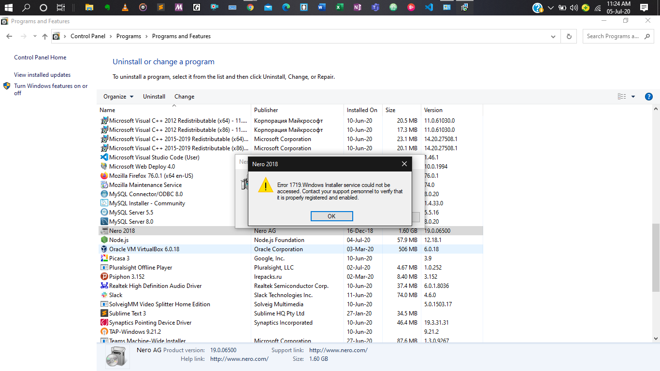Sort list by Version column header
Viewport: 660px width, 371px height.
coord(452,110)
